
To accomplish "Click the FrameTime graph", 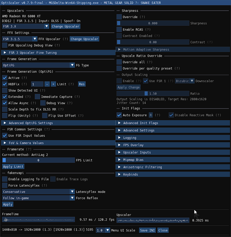I will click(38, 219).
